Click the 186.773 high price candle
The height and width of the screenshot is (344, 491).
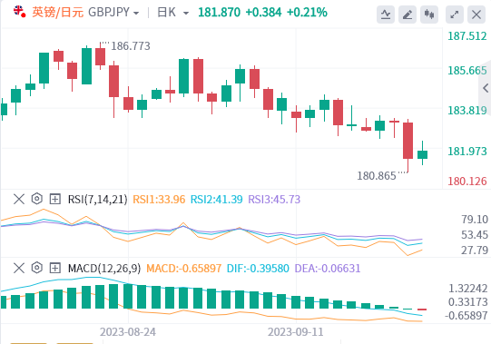pyautogui.click(x=100, y=56)
